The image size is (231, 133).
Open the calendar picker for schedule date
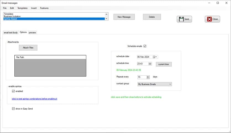point(155,57)
